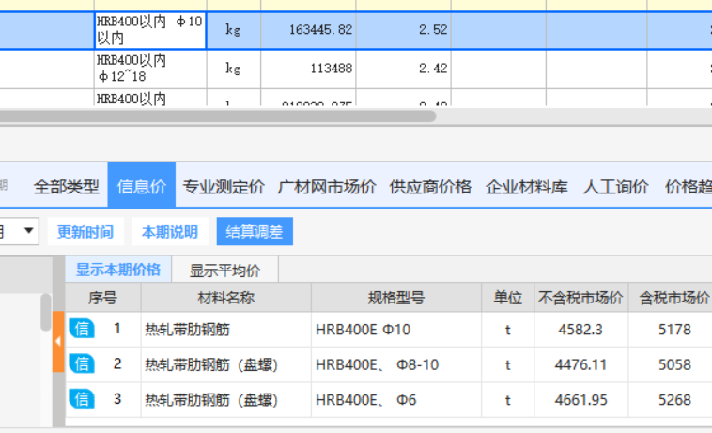Click the 规格型号 column header
This screenshot has height=433, width=712.
point(396,298)
